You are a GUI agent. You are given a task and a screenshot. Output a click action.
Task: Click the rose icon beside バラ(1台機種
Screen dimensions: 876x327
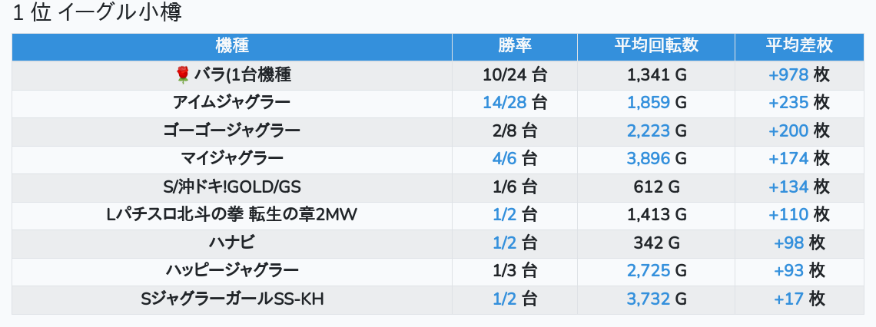[183, 74]
